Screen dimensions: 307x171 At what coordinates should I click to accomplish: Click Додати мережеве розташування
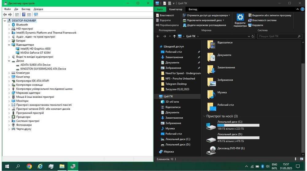pyautogui.click(x=204, y=25)
